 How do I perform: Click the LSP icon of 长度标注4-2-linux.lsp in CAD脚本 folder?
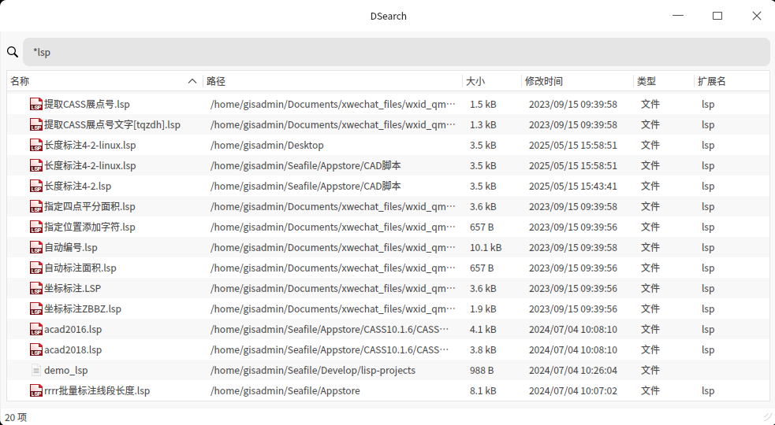point(36,166)
